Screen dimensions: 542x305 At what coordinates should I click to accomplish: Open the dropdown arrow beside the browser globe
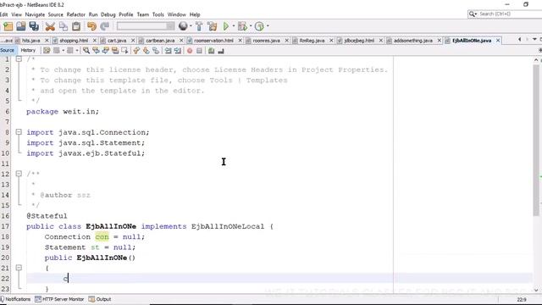coord(191,26)
